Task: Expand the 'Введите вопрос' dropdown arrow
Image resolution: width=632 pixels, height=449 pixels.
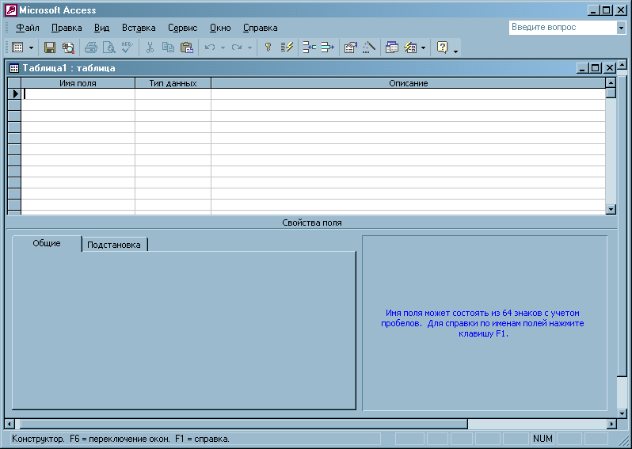Action: [x=621, y=28]
